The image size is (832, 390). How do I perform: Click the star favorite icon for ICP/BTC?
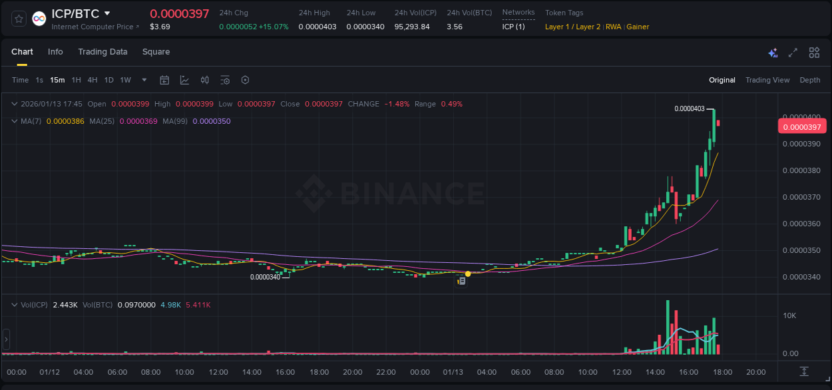[18, 19]
